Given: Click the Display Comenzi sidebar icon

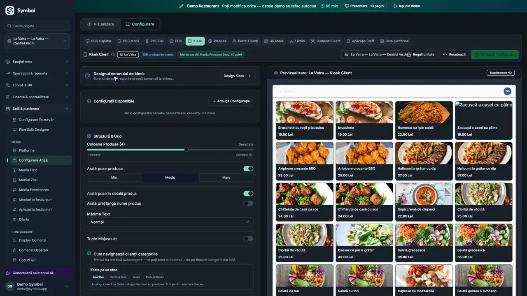Looking at the screenshot, I should pos(15,240).
